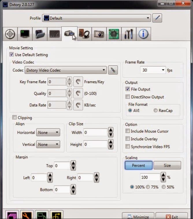The height and width of the screenshot is (219, 193).
Task: Select 100% scaling radio button
Action: click(x=132, y=187)
